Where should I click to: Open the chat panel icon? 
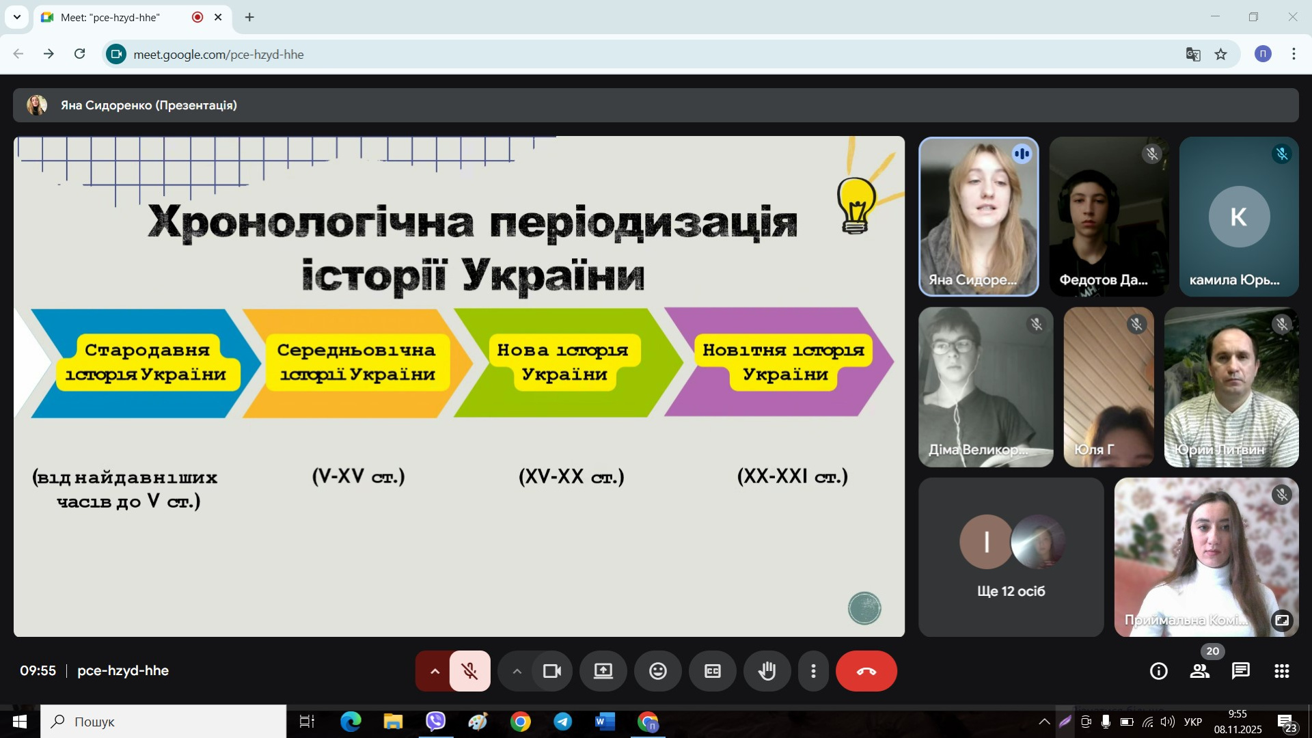coord(1240,671)
